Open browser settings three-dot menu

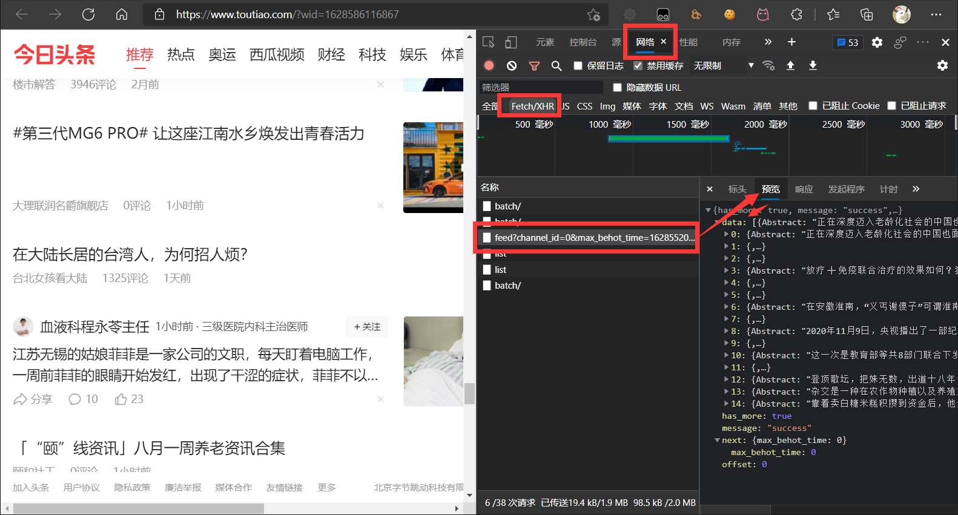[x=936, y=14]
